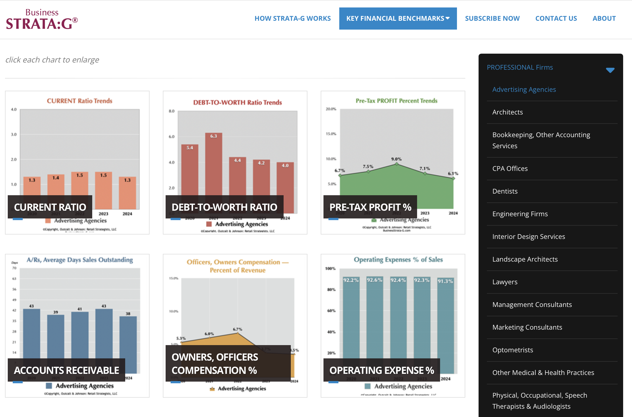This screenshot has width=632, height=417.
Task: Select CPA Offices from sidebar
Action: 510,169
